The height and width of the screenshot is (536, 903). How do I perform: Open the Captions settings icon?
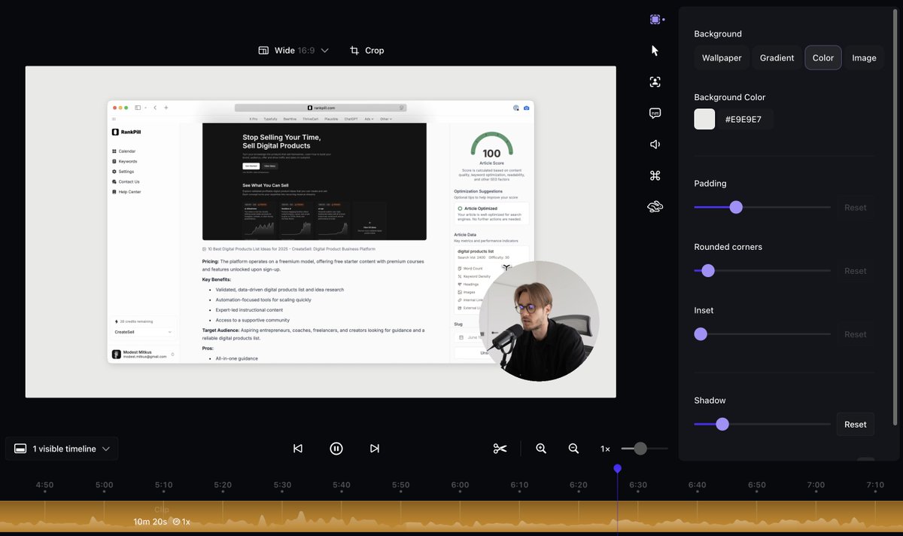pyautogui.click(x=655, y=113)
